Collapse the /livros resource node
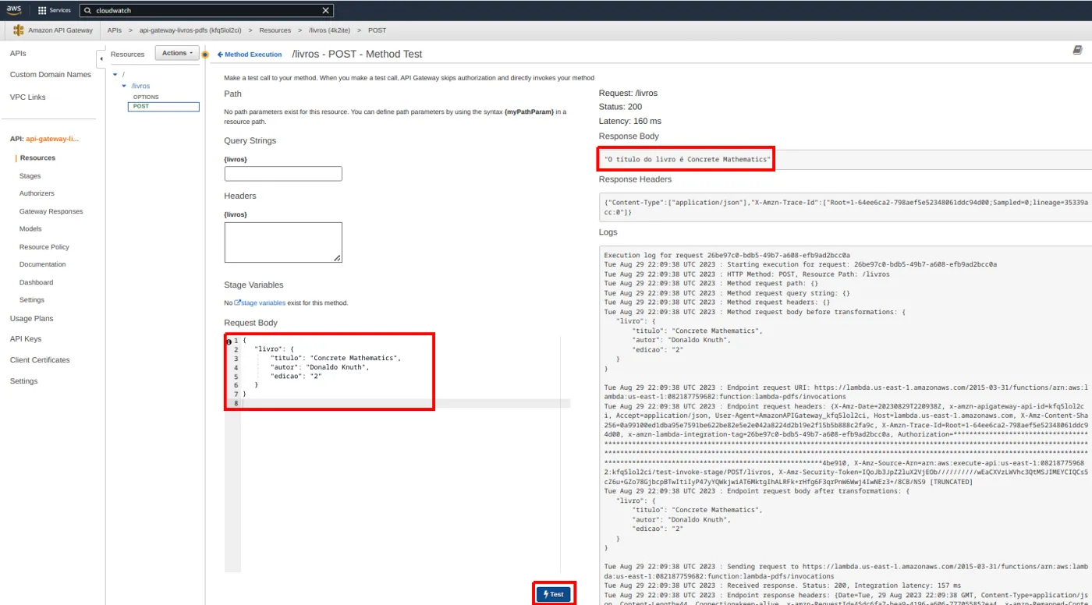 pyautogui.click(x=123, y=86)
